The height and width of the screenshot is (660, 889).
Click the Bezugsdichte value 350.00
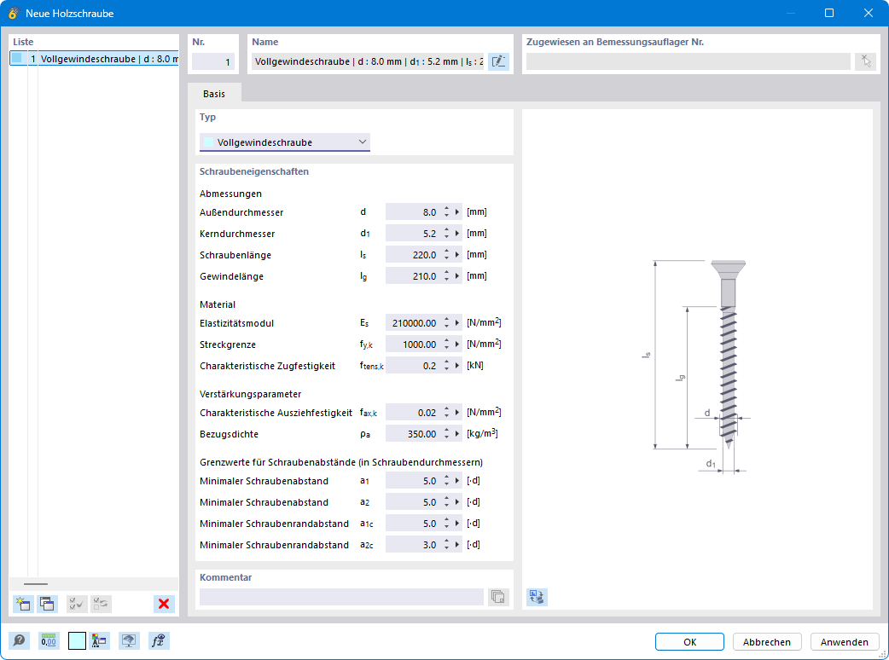click(x=413, y=434)
